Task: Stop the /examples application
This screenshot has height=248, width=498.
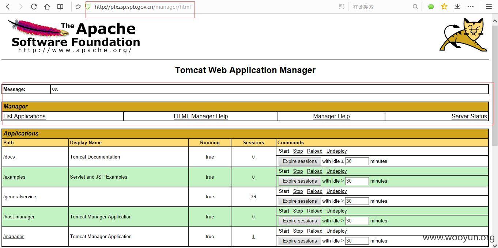Action: (x=298, y=171)
